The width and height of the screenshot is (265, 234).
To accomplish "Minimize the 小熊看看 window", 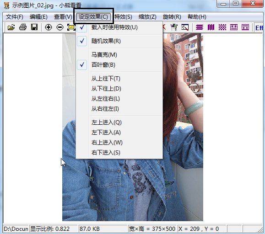I will pos(223,4).
